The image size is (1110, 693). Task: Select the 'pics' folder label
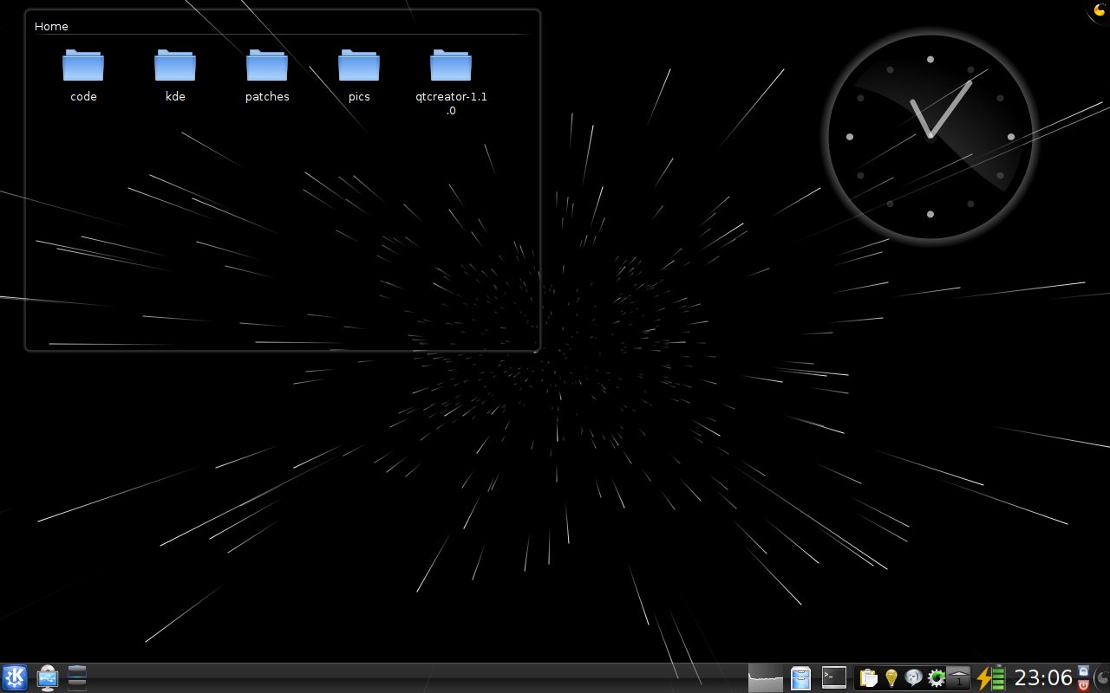click(359, 97)
